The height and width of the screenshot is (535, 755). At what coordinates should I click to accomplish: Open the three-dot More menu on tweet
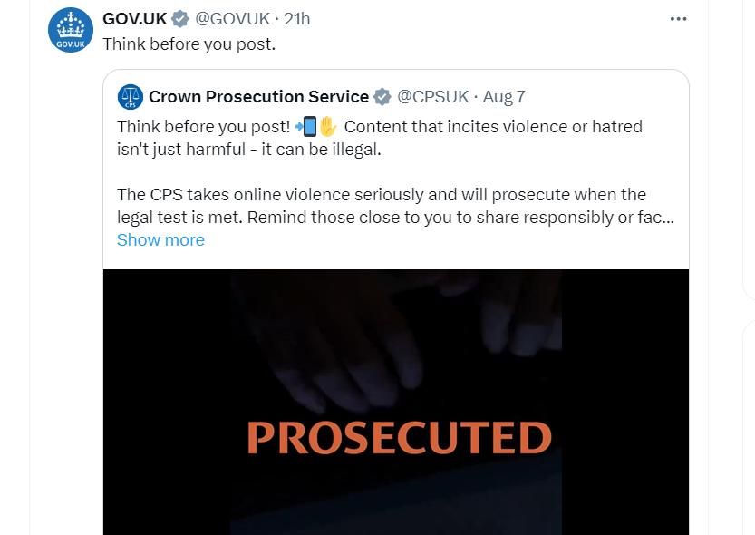(678, 19)
